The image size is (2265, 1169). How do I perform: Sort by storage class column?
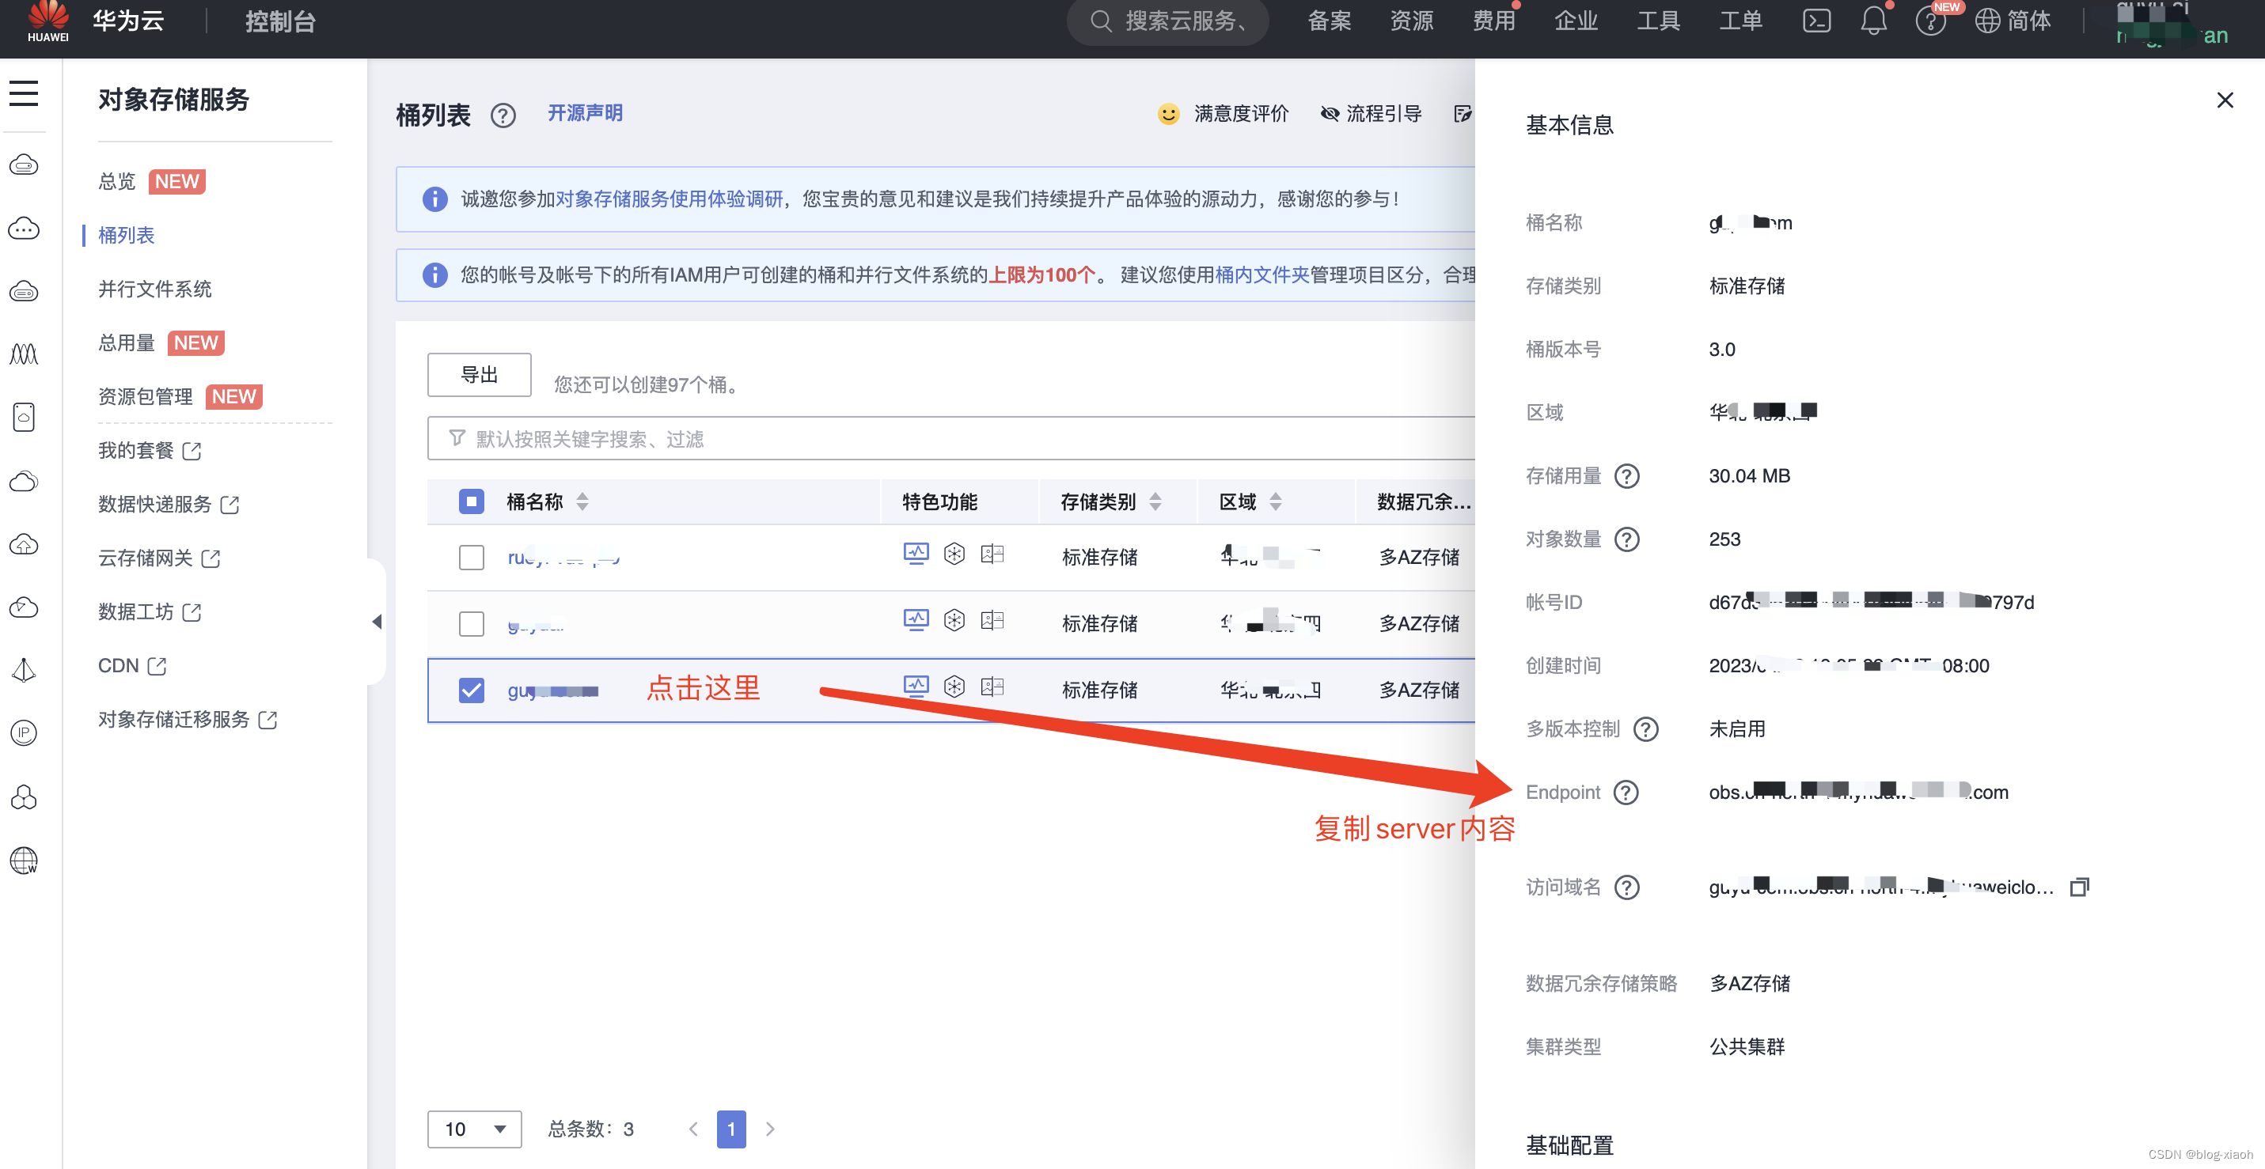tap(1155, 502)
